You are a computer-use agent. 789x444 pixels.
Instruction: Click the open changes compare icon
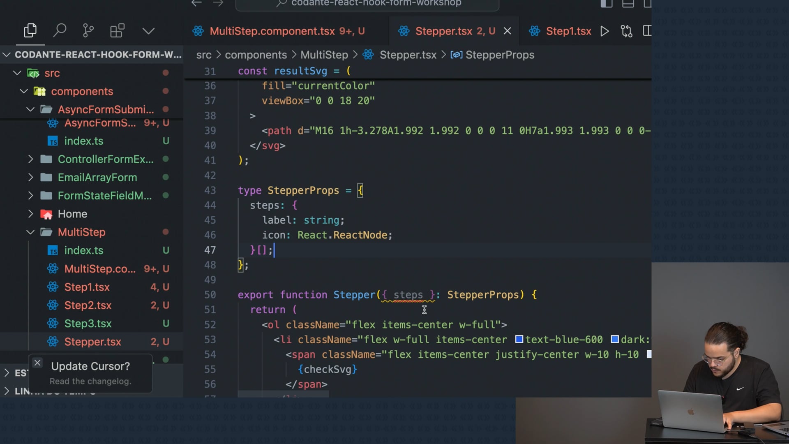[626, 31]
